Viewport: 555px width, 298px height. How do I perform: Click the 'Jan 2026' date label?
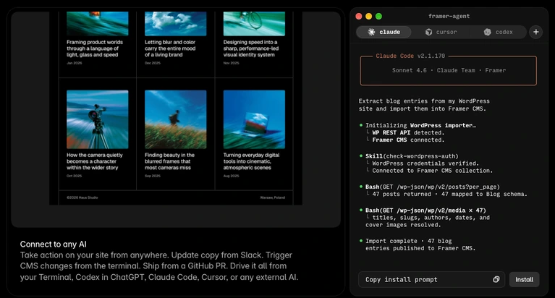click(x=75, y=63)
